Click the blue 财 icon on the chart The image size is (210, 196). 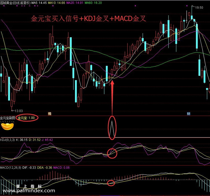(188, 114)
